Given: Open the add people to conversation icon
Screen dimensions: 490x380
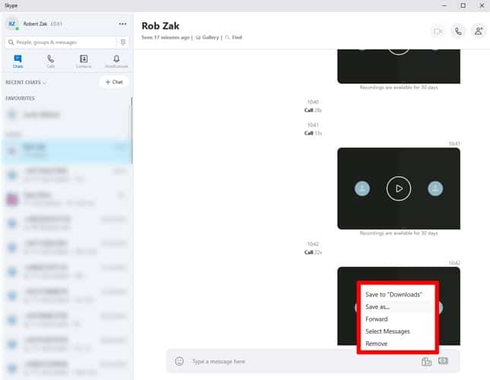Looking at the screenshot, I should point(479,31).
